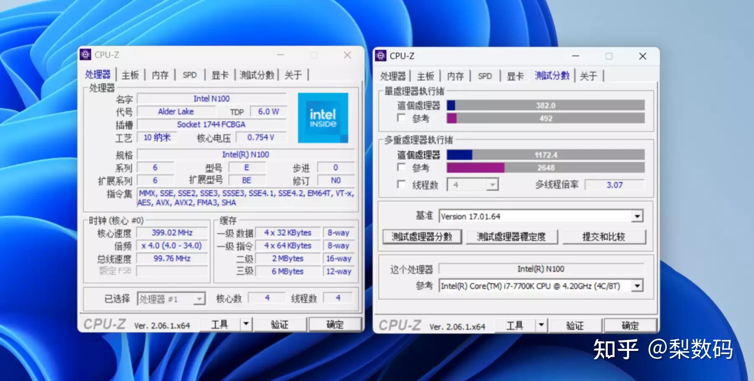Open the 关于 tab in right window
Viewport: 754px width, 381px height.
(589, 76)
